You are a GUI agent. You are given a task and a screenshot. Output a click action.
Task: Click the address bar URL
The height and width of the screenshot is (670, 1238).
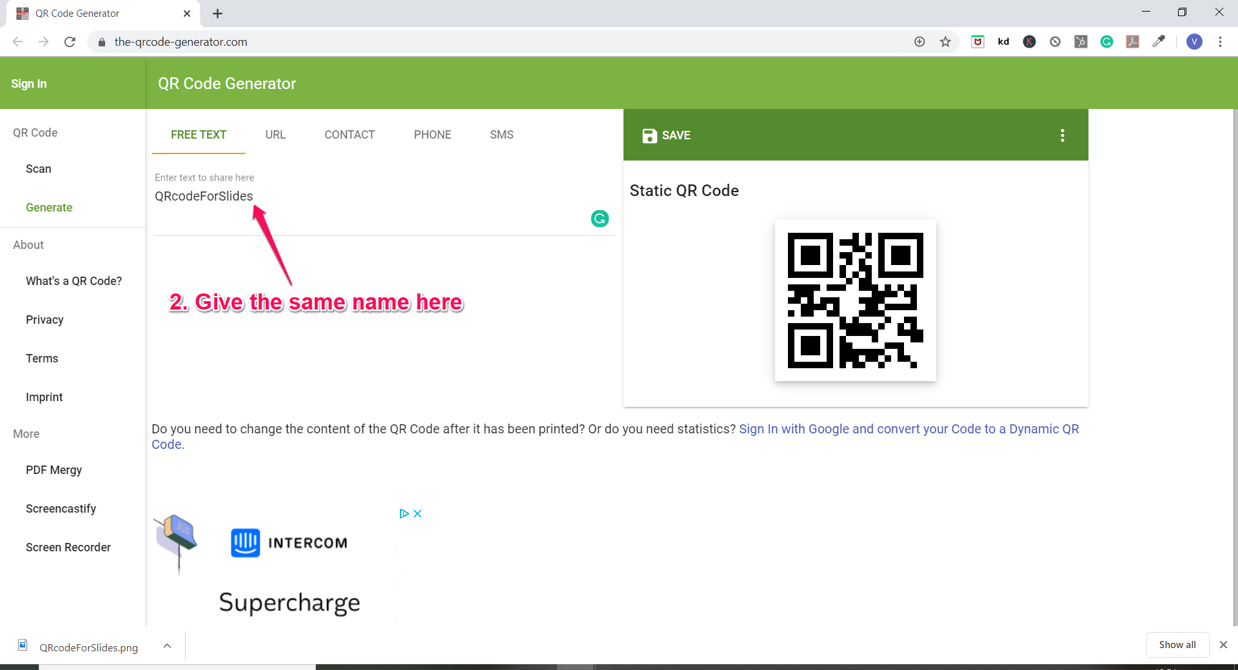(181, 42)
